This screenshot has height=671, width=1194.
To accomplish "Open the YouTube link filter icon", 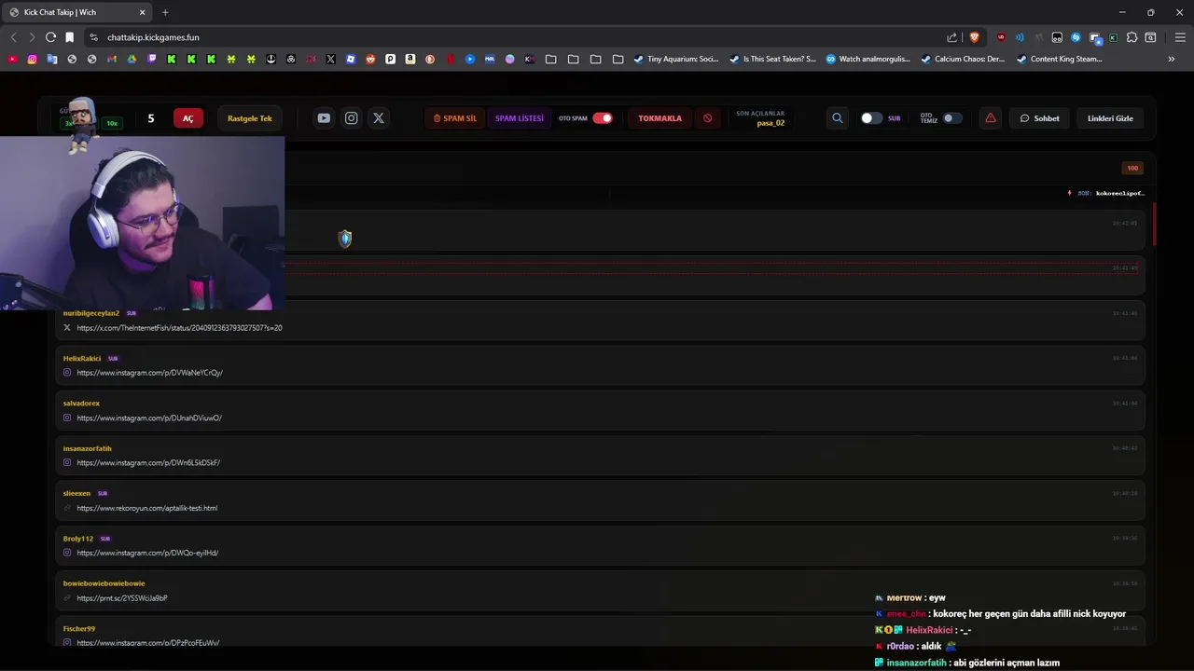I will (x=324, y=118).
